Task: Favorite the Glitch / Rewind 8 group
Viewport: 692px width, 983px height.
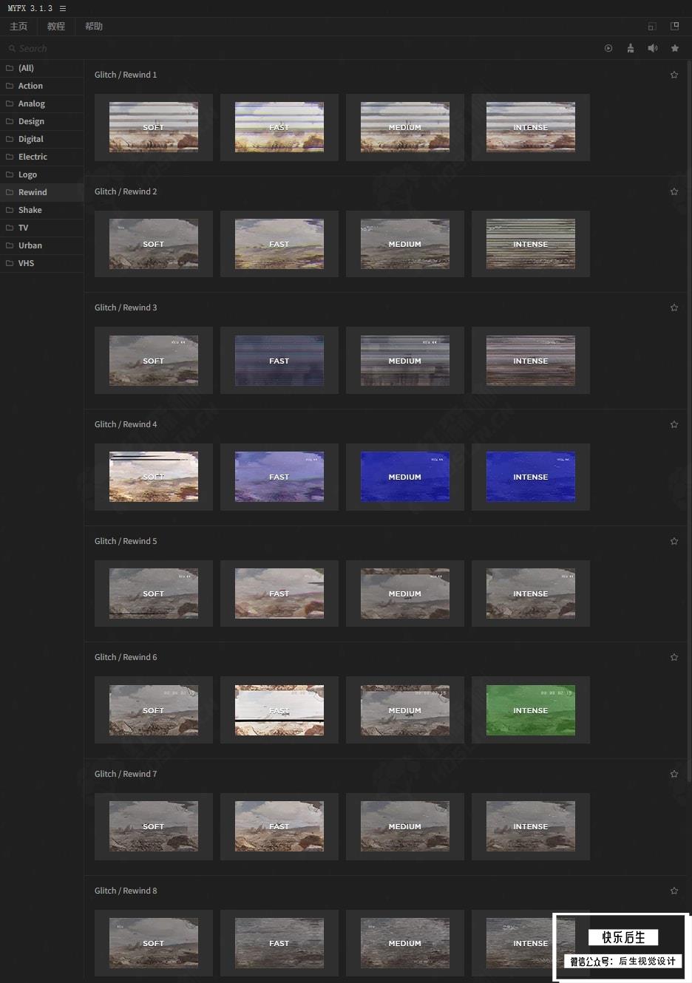Action: pyautogui.click(x=674, y=891)
